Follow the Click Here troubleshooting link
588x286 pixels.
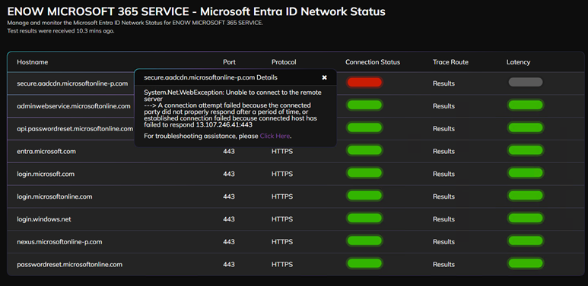pos(275,136)
